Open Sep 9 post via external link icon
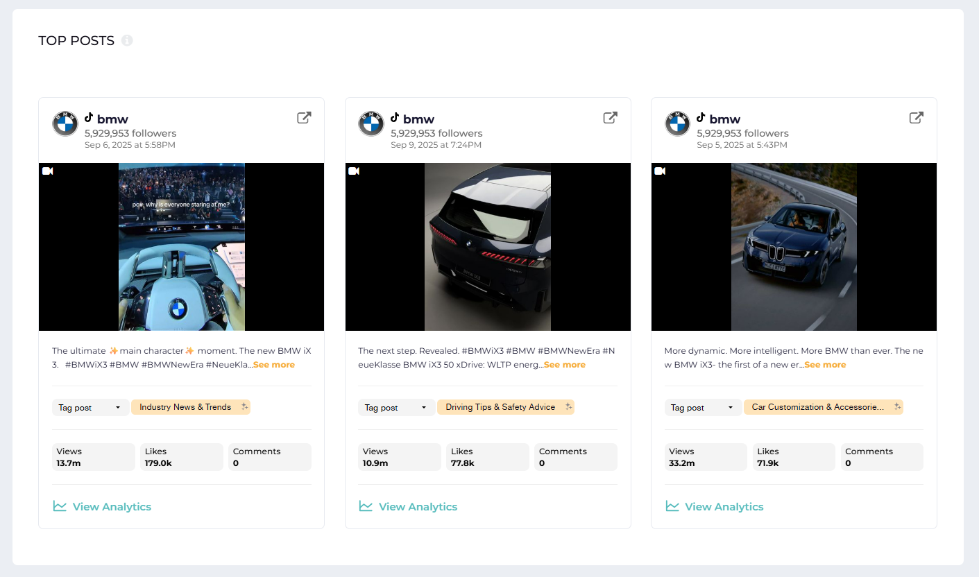 [x=610, y=118]
